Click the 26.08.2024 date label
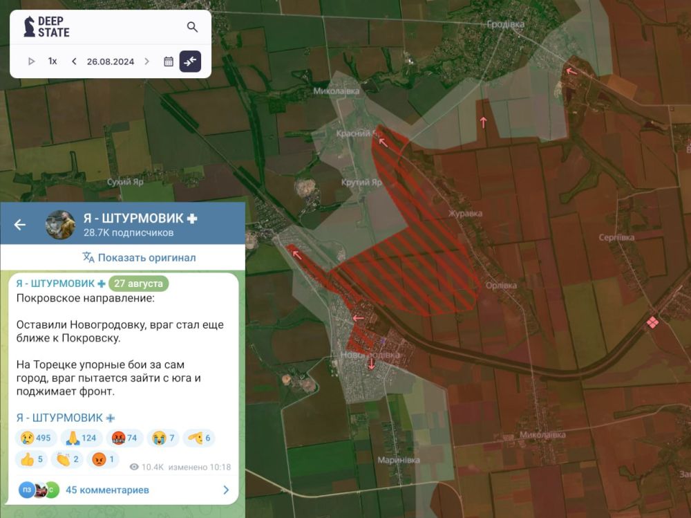The height and width of the screenshot is (518, 691). tap(111, 61)
